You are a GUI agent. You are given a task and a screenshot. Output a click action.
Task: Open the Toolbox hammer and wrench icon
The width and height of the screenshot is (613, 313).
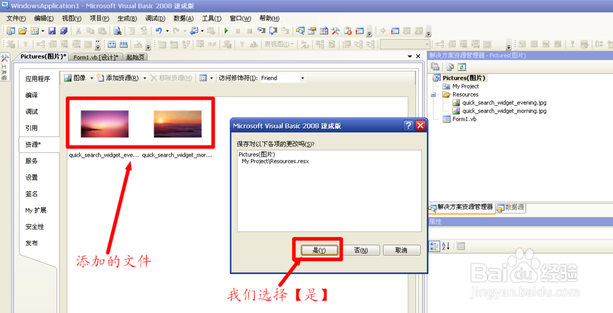point(335,31)
